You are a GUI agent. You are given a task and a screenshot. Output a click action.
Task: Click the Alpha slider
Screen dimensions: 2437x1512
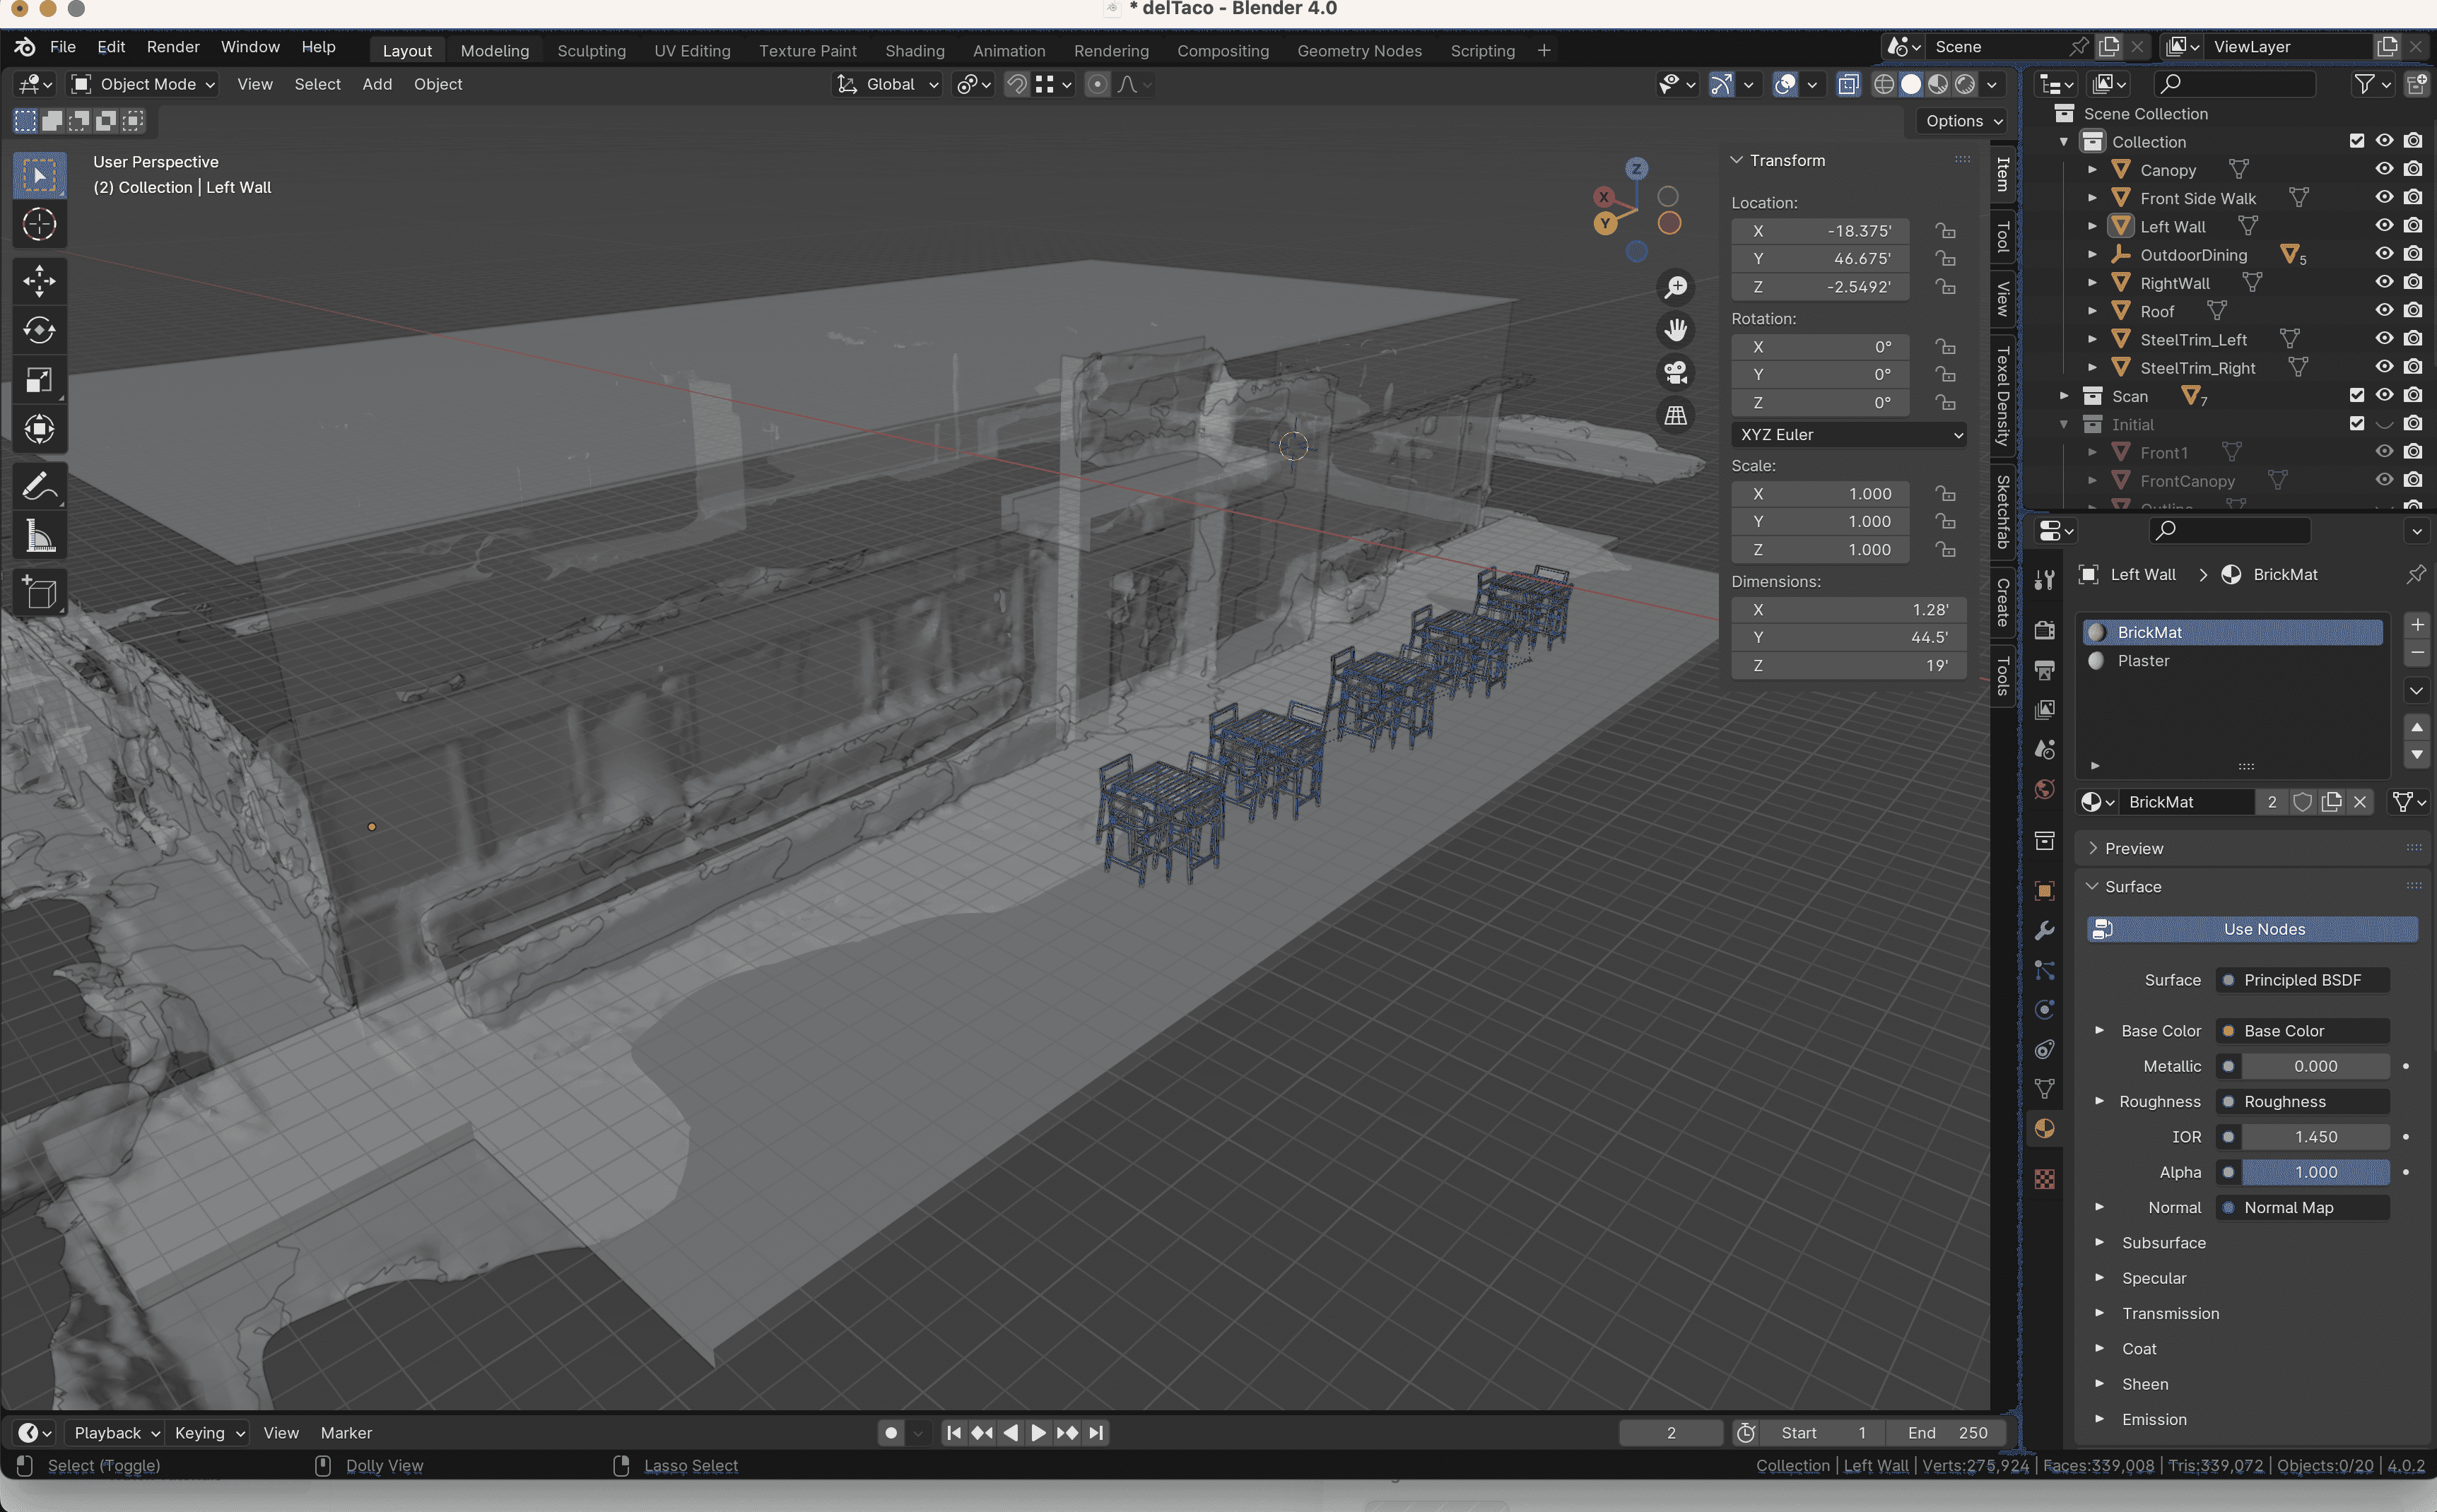[2315, 1172]
